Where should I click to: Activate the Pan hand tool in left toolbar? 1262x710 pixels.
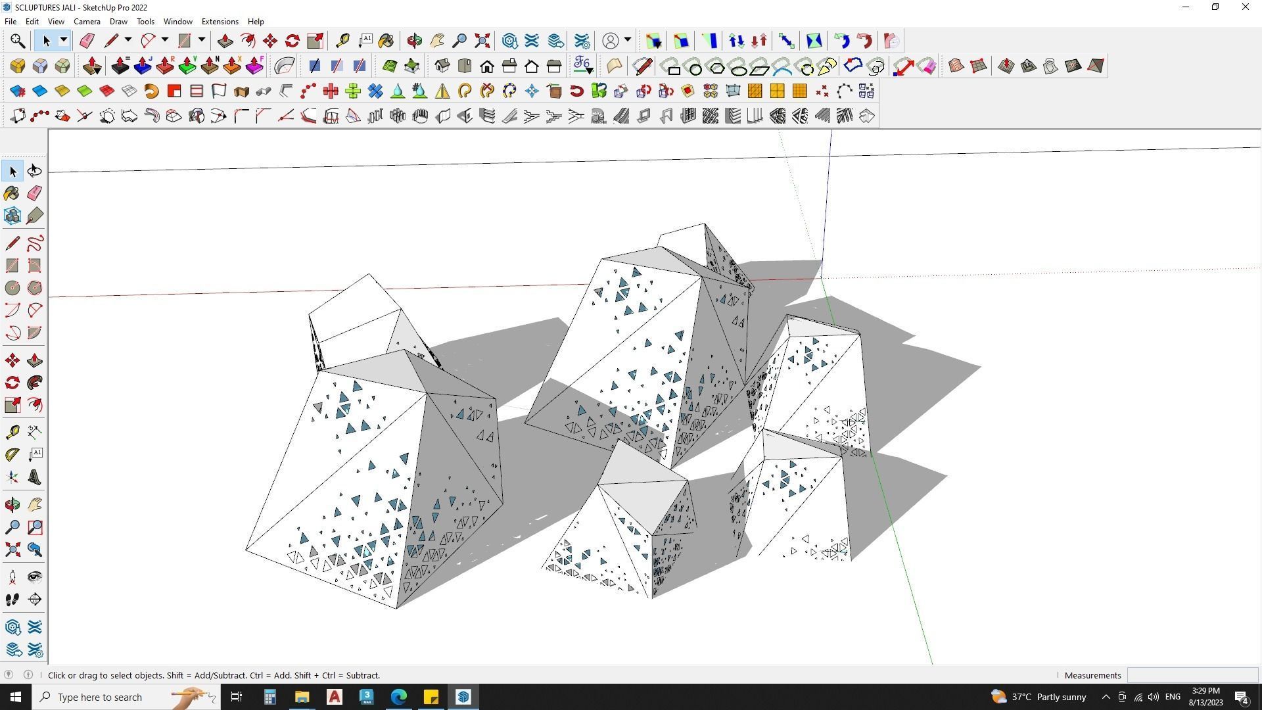(35, 505)
